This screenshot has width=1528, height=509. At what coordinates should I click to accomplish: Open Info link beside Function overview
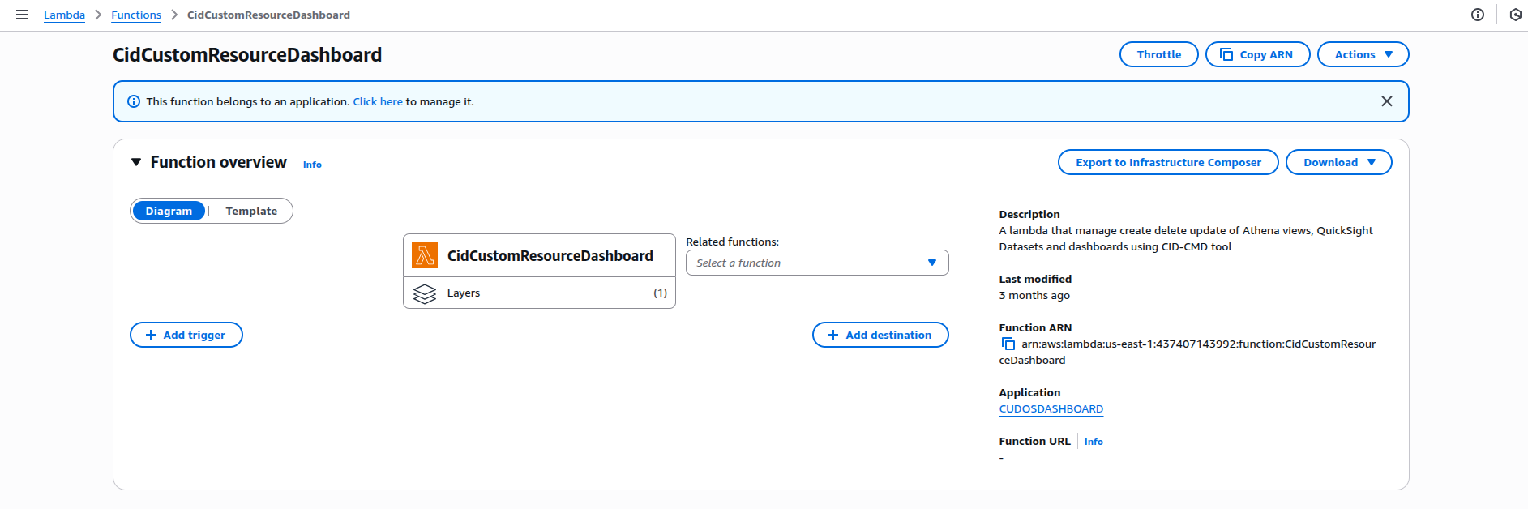(x=312, y=165)
